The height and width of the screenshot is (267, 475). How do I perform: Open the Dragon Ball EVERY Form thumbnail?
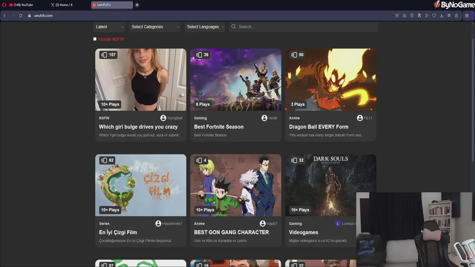point(331,80)
